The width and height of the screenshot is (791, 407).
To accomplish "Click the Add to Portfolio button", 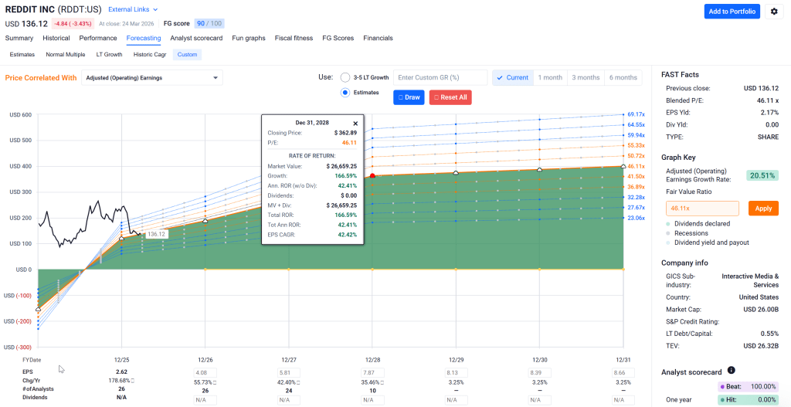I will tap(732, 12).
